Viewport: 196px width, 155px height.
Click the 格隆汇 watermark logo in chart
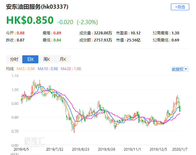click(34, 140)
